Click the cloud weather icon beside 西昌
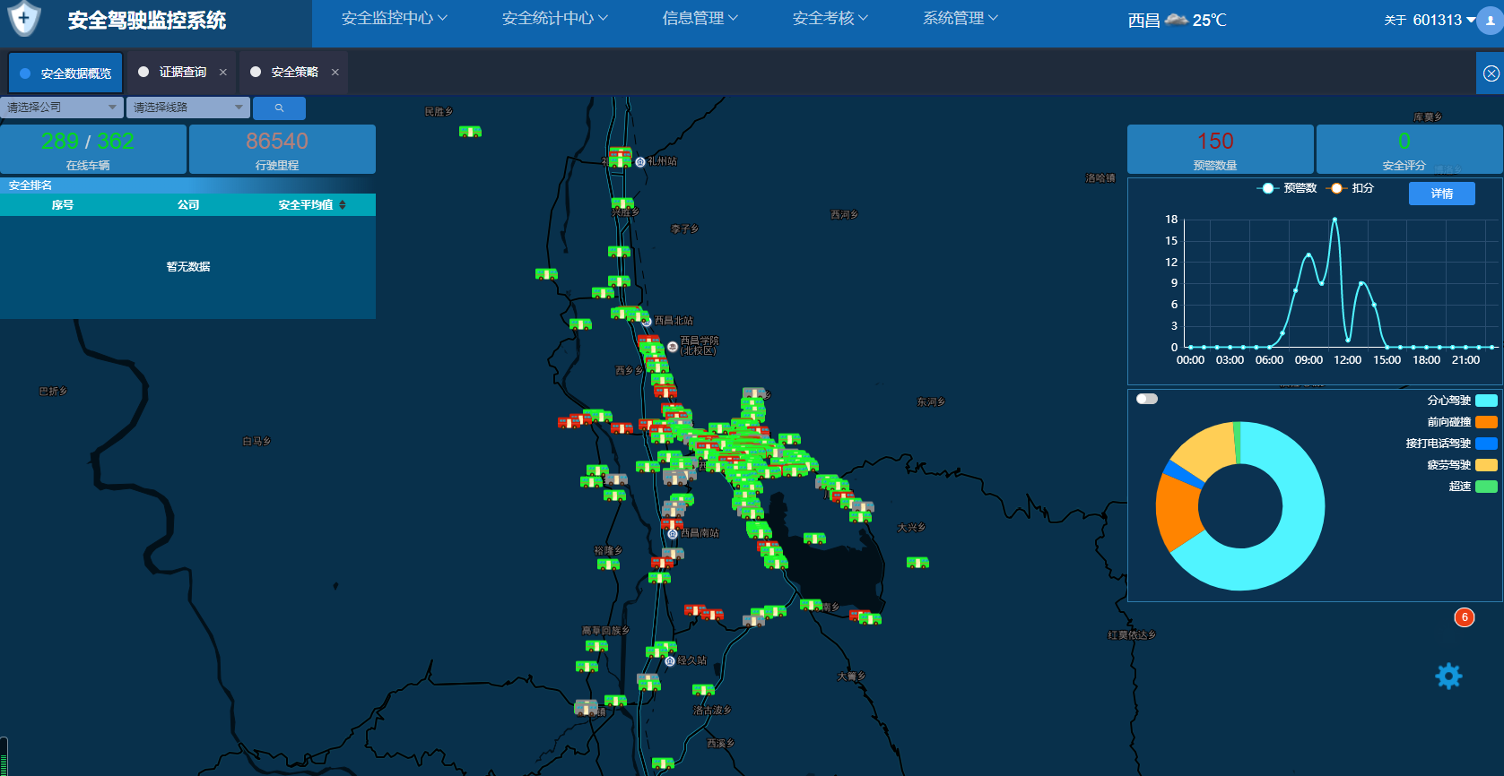 click(1177, 20)
